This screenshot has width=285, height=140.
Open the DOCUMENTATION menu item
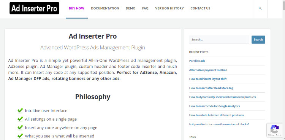[x=105, y=8]
